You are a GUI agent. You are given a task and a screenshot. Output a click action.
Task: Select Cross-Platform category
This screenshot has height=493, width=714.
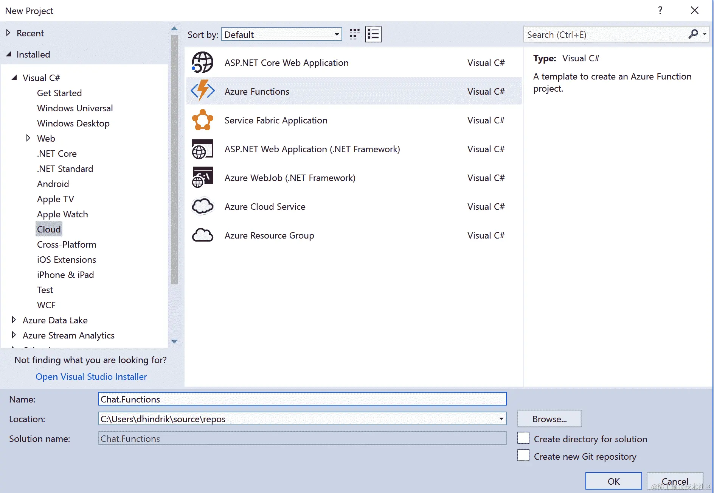(67, 244)
